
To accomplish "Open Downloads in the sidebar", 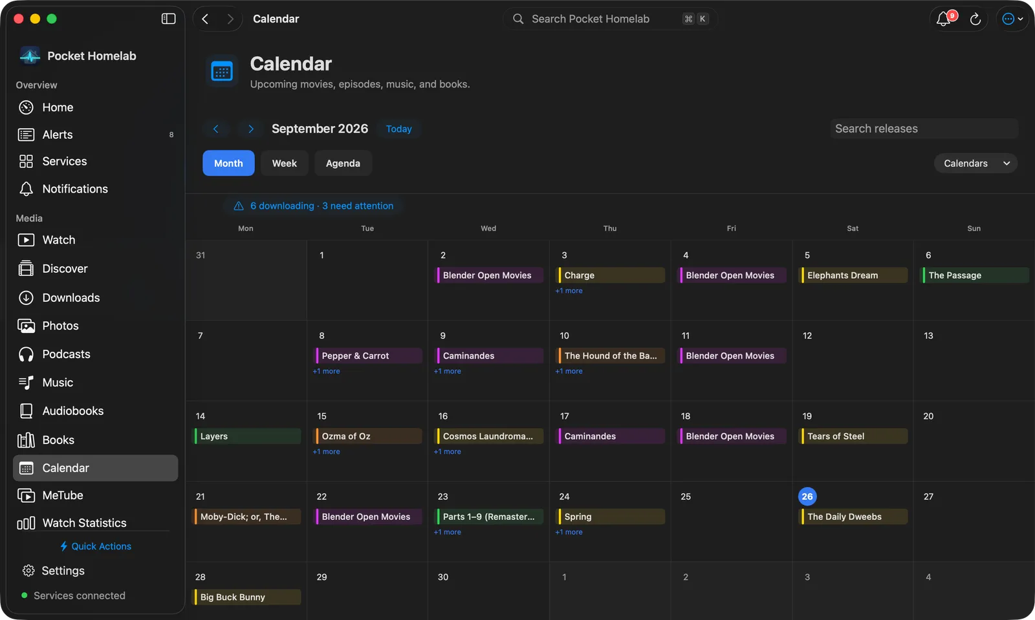I will coord(95,297).
